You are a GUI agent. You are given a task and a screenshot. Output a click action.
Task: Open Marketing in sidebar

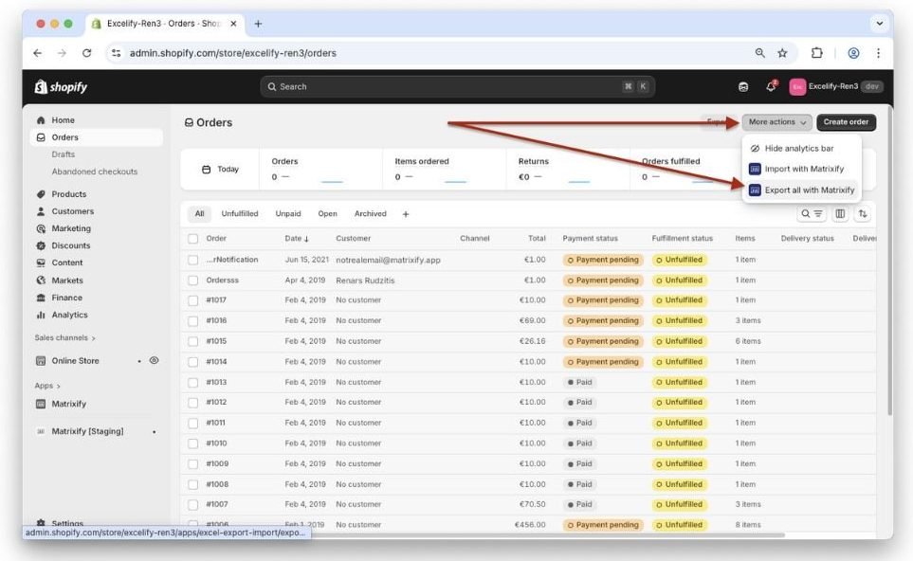click(71, 228)
